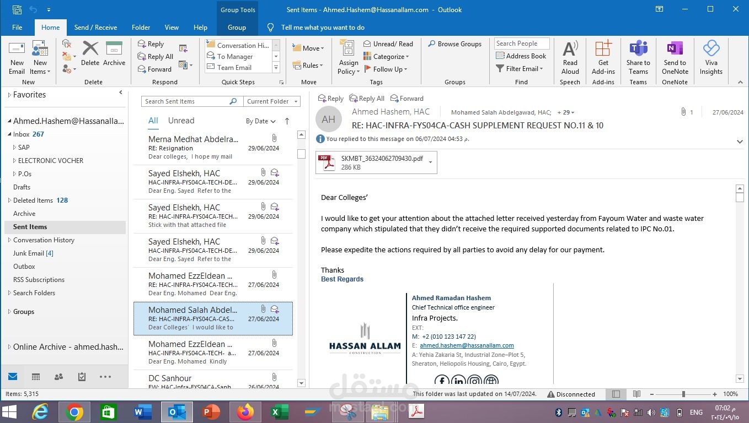Open the Move dropdown
Image resolution: width=749 pixels, height=423 pixels.
pos(308,48)
